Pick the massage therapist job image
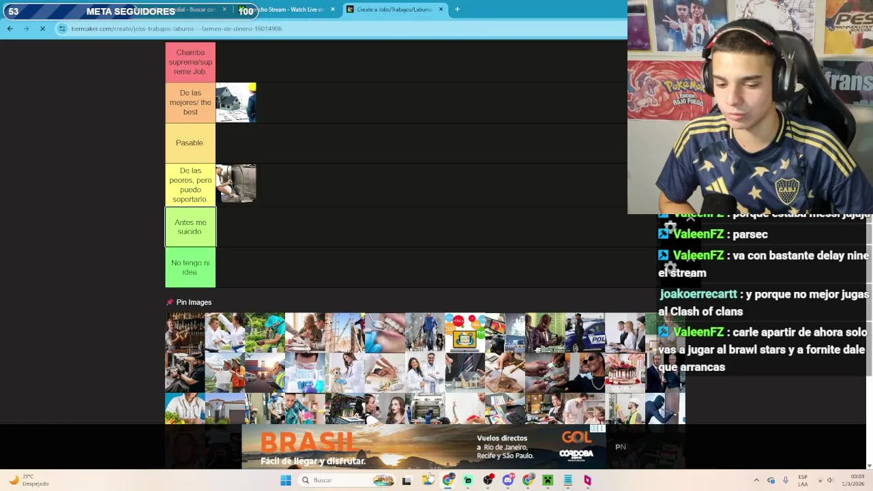 pos(385,372)
